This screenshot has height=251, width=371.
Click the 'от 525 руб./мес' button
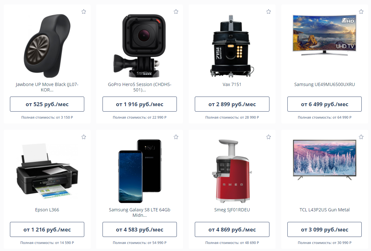[x=47, y=104]
